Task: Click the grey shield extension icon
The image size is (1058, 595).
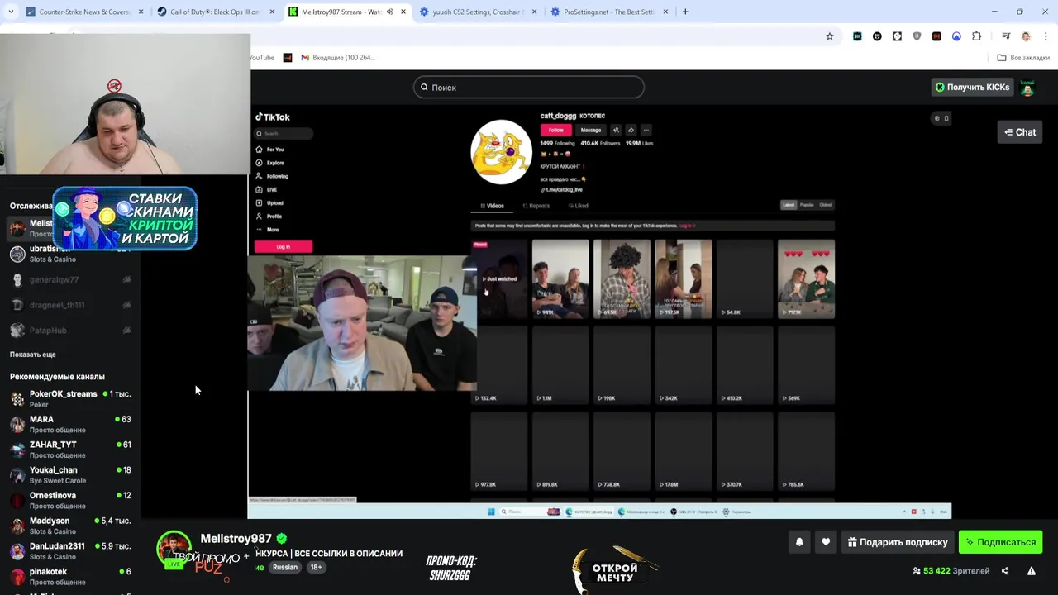Action: 917,36
